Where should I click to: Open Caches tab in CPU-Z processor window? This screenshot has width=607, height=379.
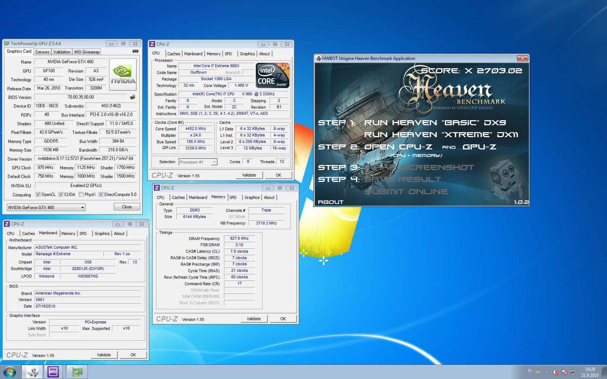coord(174,54)
